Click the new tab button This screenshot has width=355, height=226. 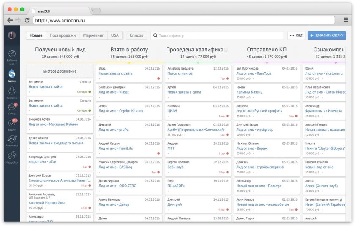[96, 11]
